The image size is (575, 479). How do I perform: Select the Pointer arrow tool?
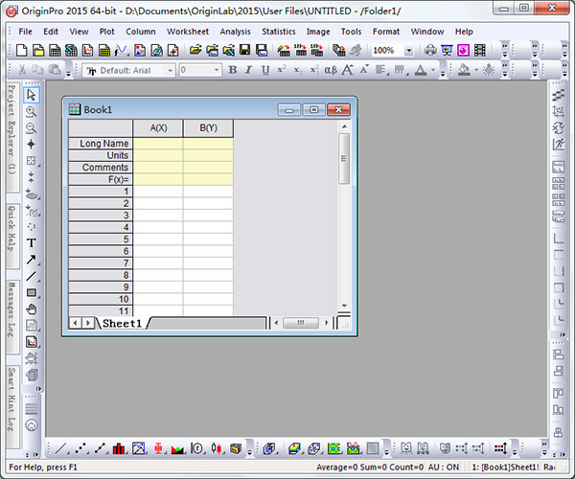coord(32,95)
